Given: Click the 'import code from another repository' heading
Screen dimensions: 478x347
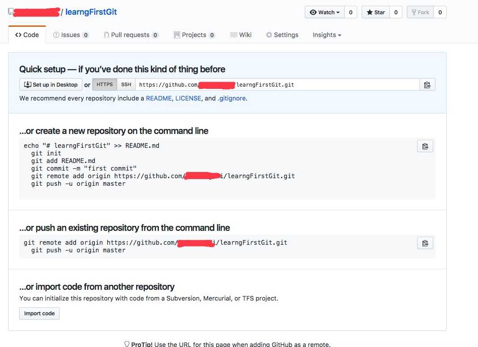Looking at the screenshot, I should click(x=97, y=287).
